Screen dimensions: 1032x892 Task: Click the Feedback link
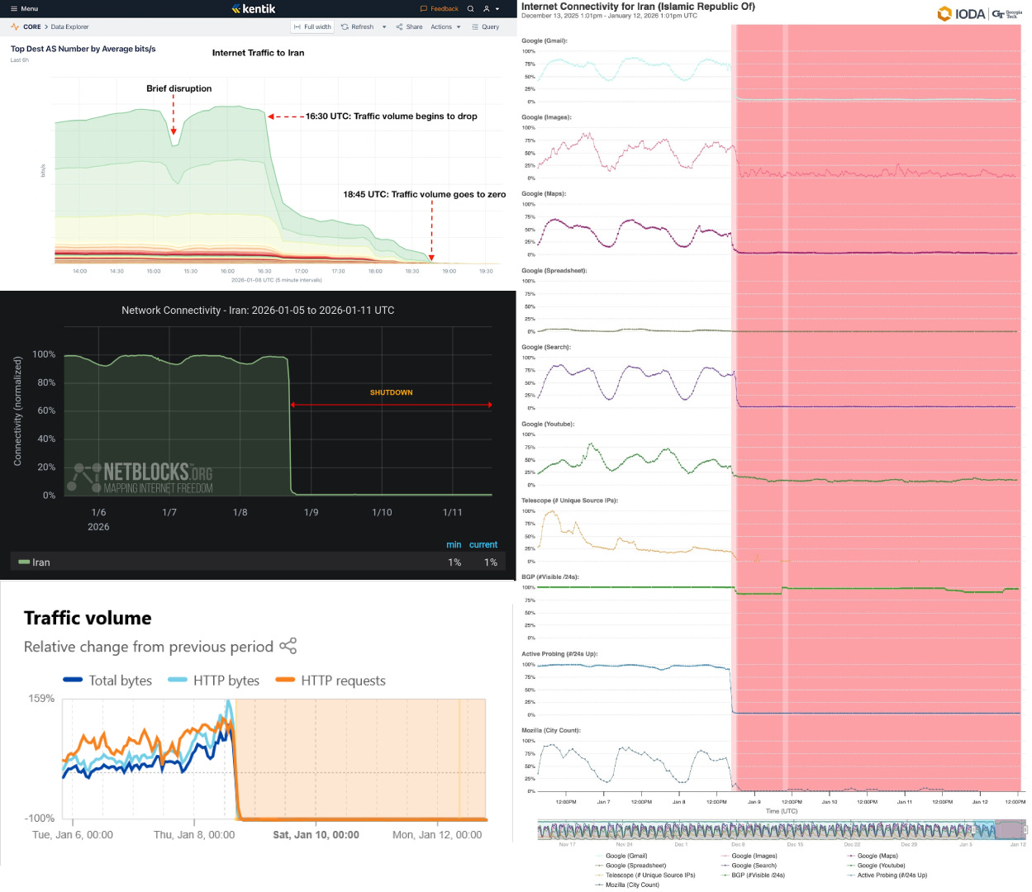pos(438,8)
